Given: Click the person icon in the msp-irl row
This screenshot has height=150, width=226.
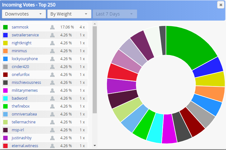Looking at the screenshot, I should [52, 130].
